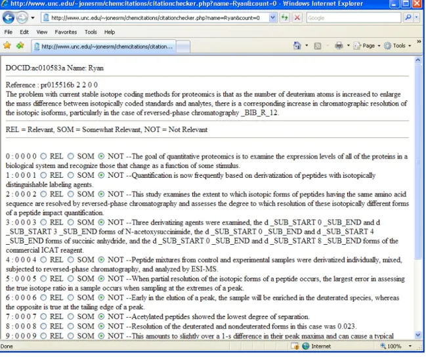Stop loading with the red X icon
426x357 pixels.
tap(297, 18)
